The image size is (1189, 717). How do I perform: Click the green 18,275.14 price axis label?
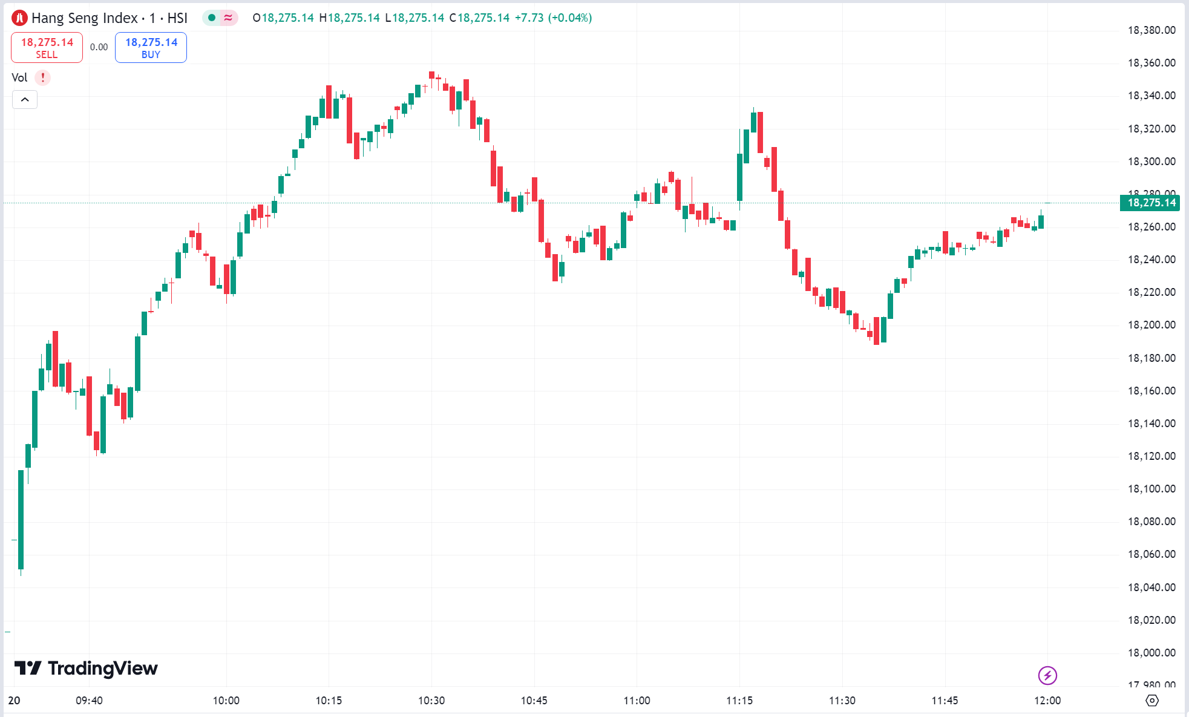coord(1151,203)
